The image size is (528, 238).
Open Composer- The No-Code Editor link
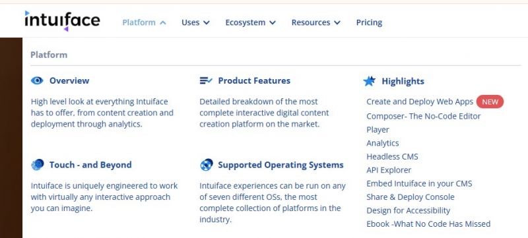pos(423,116)
